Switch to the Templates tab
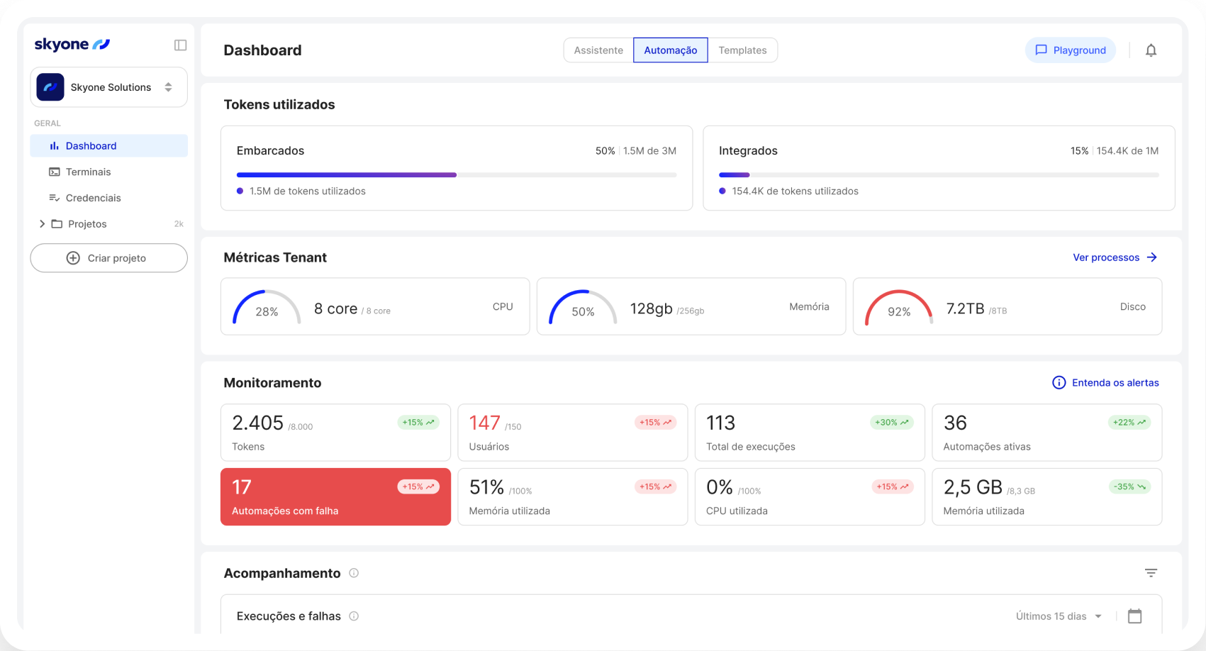The height and width of the screenshot is (651, 1206). click(x=742, y=50)
